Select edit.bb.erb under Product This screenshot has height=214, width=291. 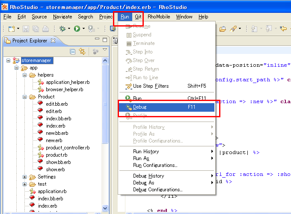(x=57, y=104)
